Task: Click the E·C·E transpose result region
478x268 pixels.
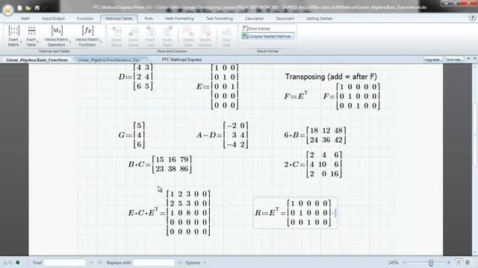Action: [170, 213]
